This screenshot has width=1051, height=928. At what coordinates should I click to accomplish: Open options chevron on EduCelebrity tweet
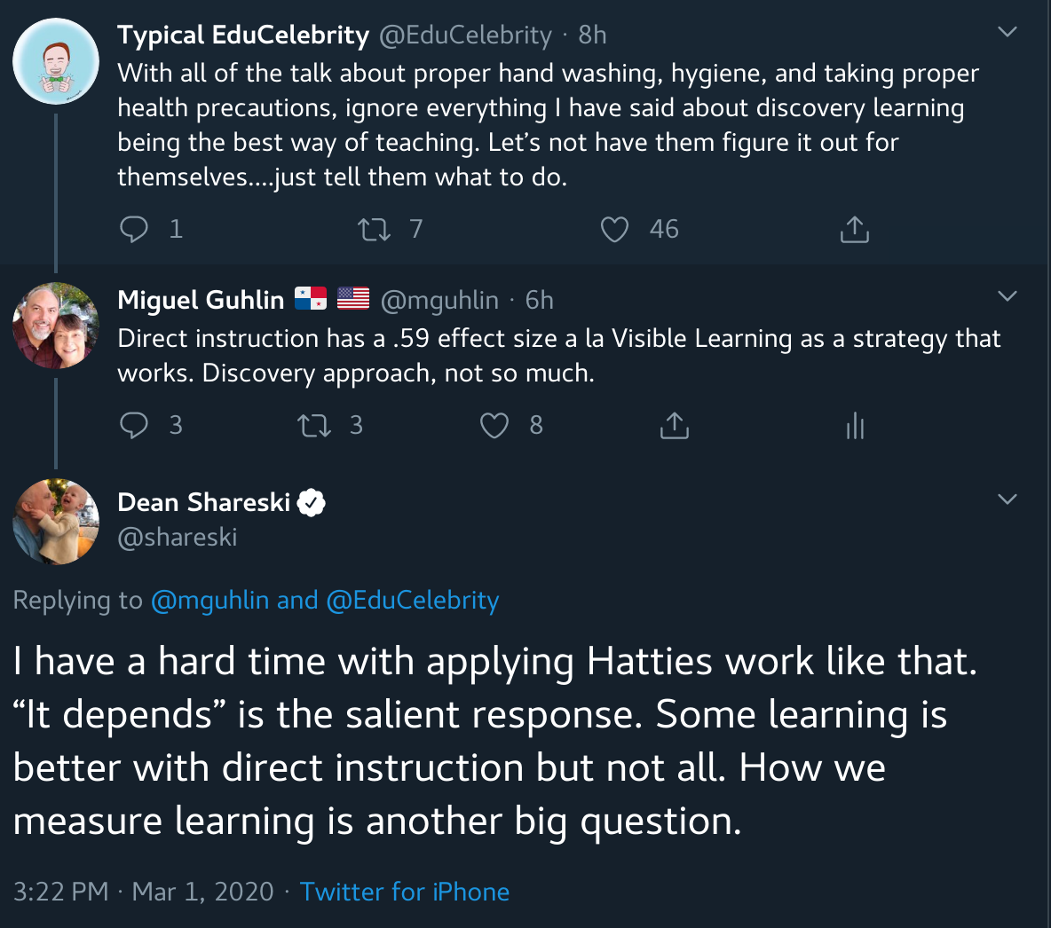1008,33
